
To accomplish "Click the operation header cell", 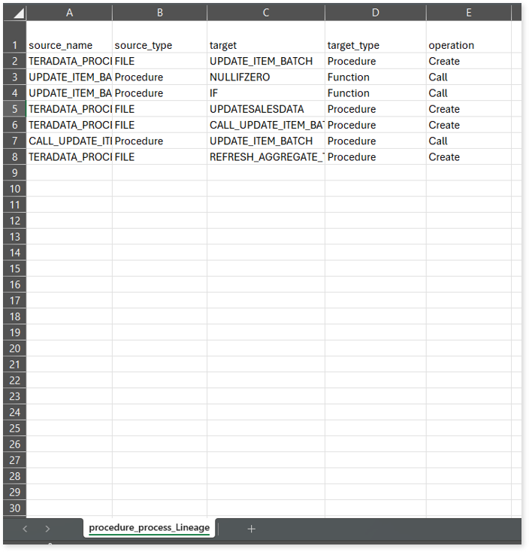I will pyautogui.click(x=468, y=45).
